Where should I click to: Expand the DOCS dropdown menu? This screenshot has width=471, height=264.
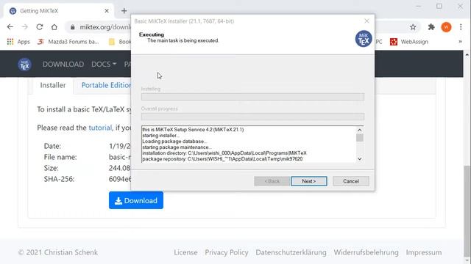pyautogui.click(x=104, y=65)
